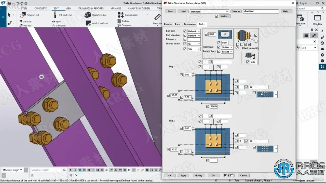Open the STEEL ribbon tab
Viewport: 326px width, 183px height.
point(24,8)
